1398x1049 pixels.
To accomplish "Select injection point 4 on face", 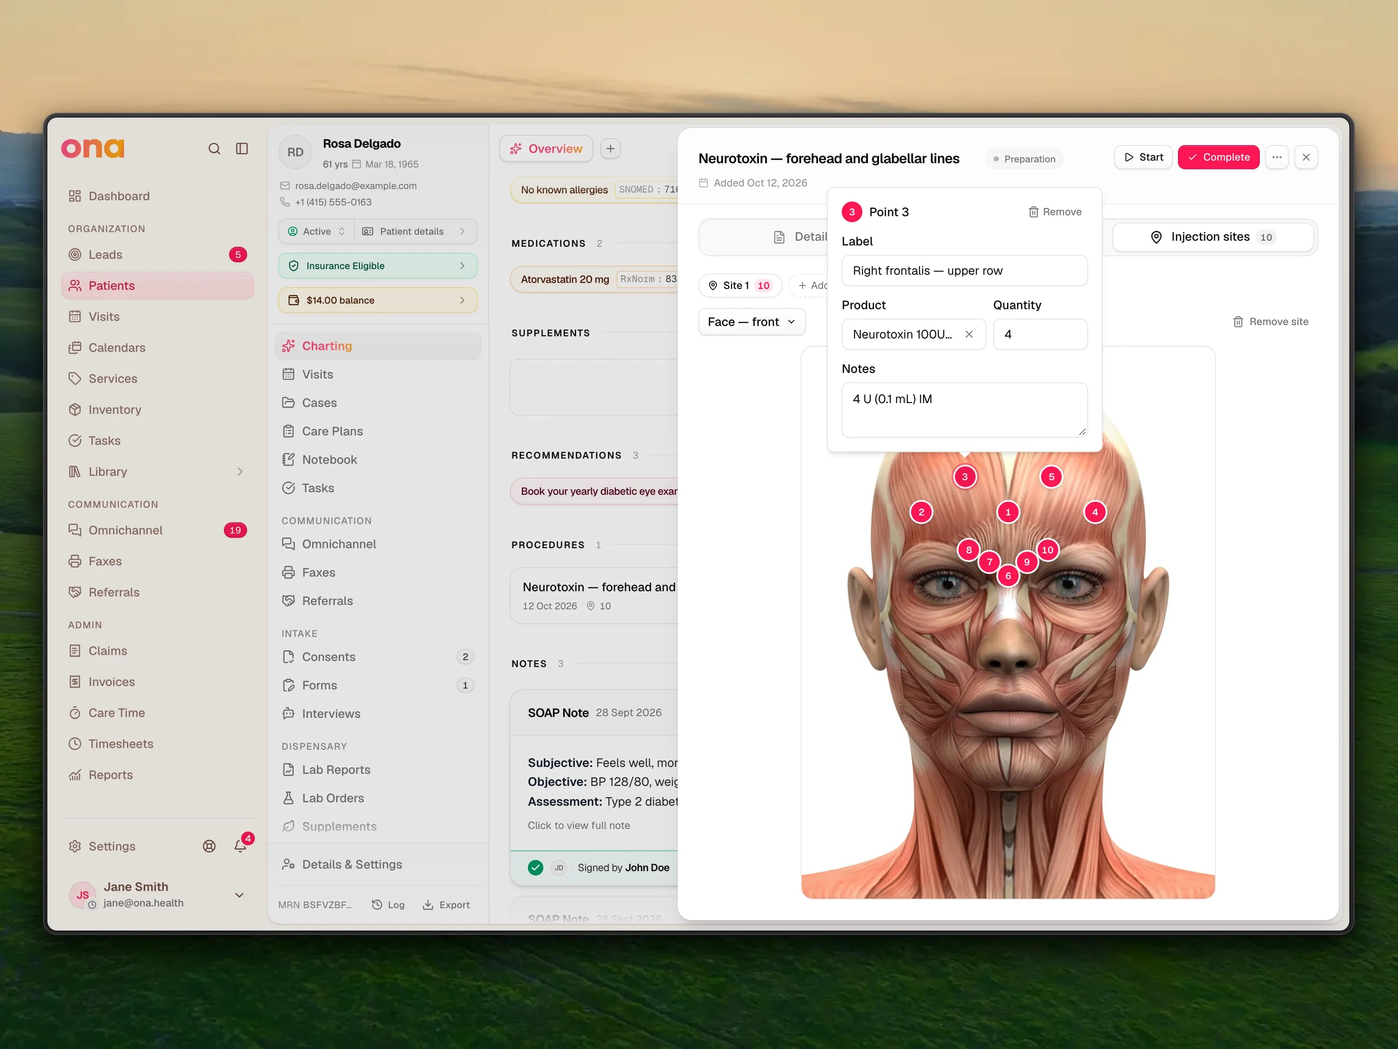I will (1095, 512).
